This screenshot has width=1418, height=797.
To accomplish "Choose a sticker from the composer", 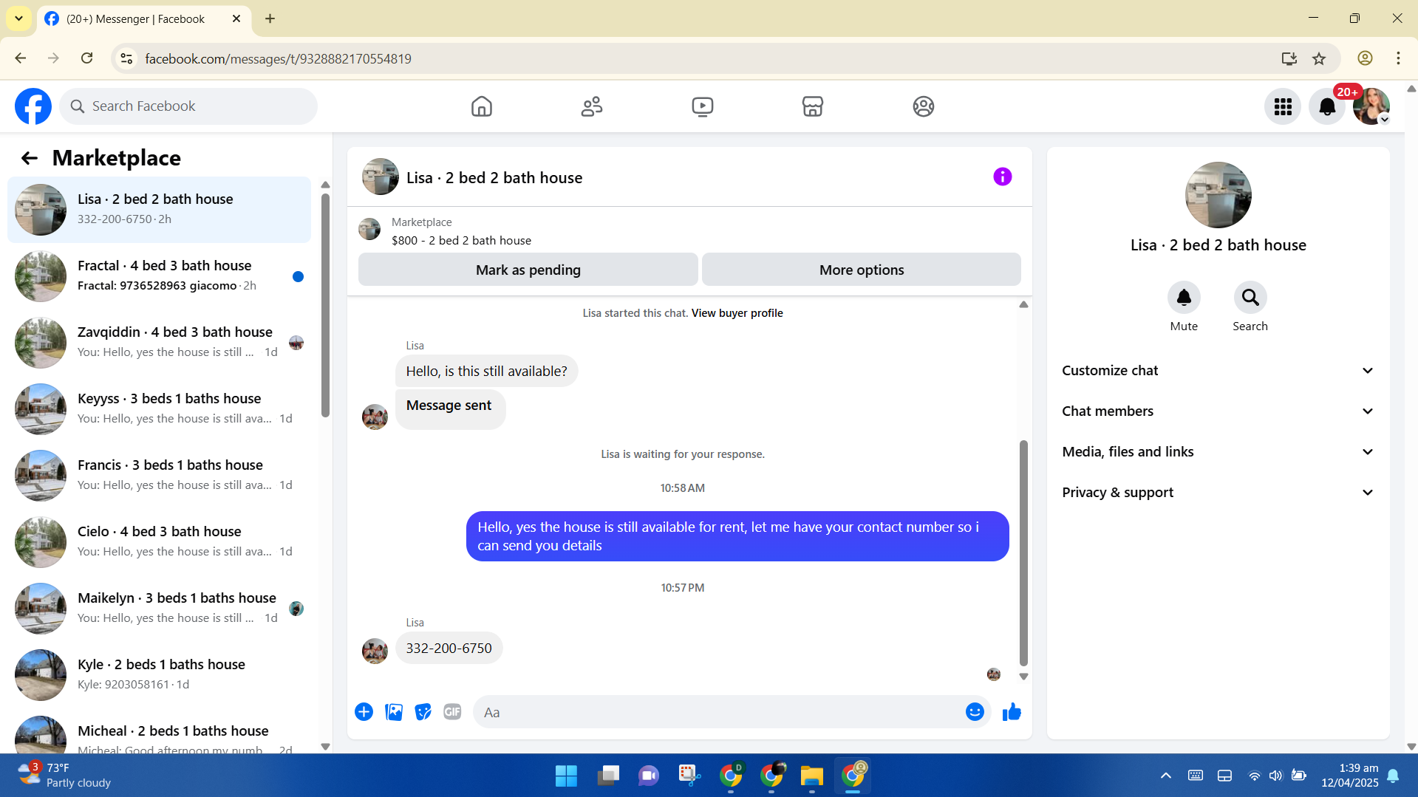I will (423, 712).
